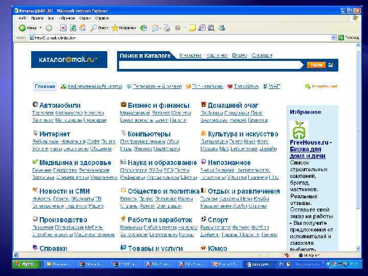Click the browser address bar URL field
The image size is (368, 276).
[x=179, y=37]
